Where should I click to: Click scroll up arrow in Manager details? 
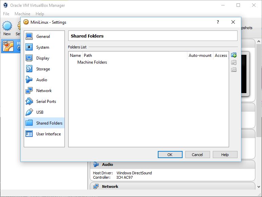[x=259, y=41]
